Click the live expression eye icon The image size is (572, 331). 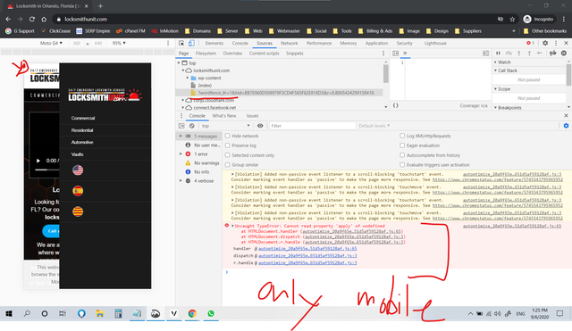tap(260, 126)
